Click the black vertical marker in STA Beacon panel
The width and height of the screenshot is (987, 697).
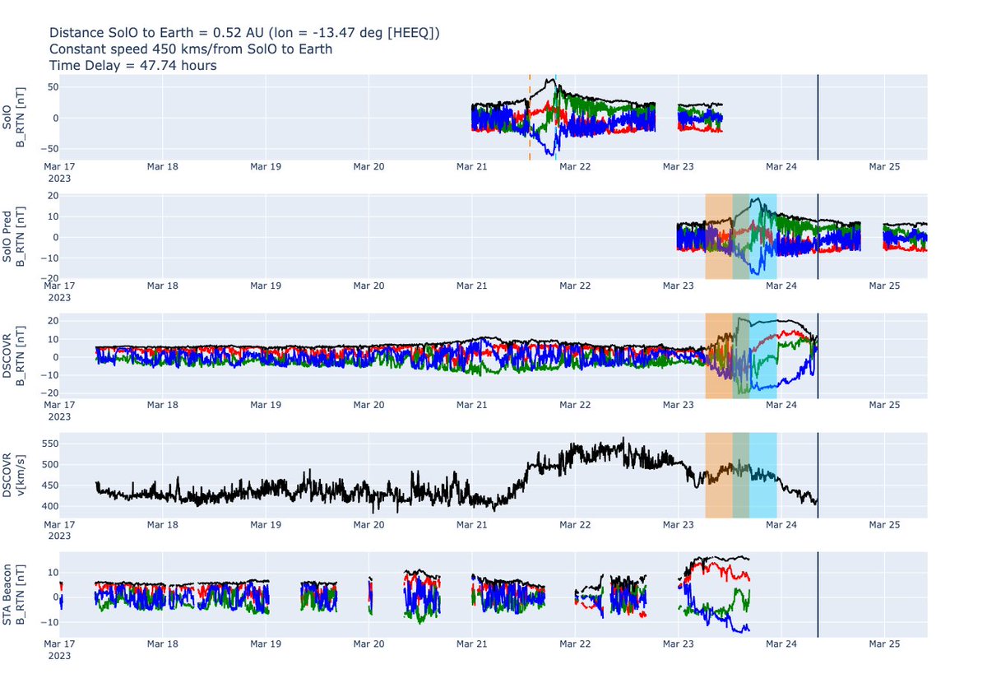click(818, 594)
